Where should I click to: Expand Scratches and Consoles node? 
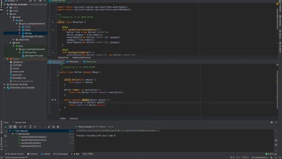coord(5,87)
